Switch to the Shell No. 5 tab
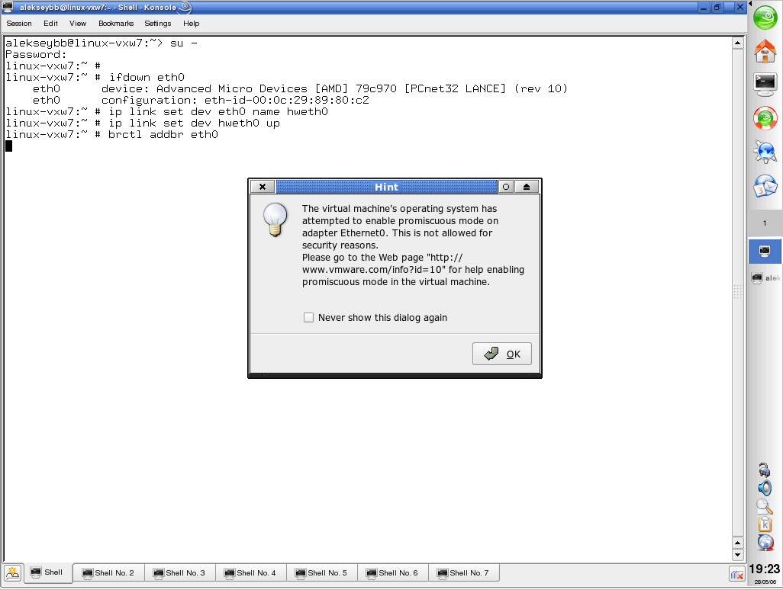 tap(321, 572)
